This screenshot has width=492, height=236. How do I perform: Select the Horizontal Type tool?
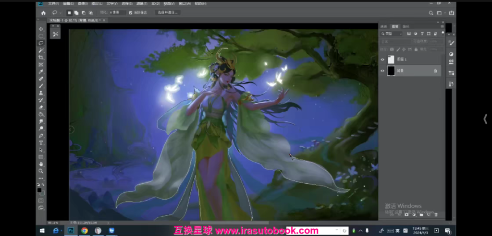click(x=41, y=142)
